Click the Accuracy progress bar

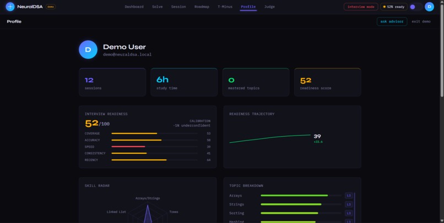coord(155,140)
